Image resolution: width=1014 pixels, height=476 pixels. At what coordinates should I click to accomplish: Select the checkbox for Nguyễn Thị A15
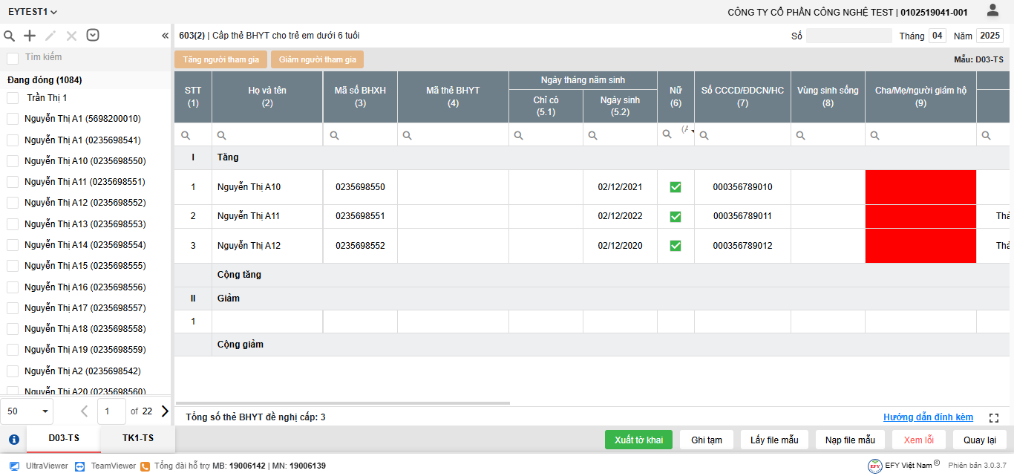pyautogui.click(x=13, y=266)
